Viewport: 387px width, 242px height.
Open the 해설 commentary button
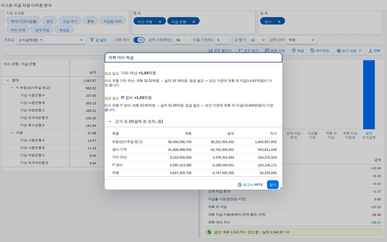tap(298, 51)
